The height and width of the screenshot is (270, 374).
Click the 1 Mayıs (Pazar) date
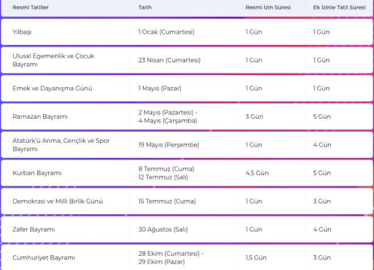[160, 89]
